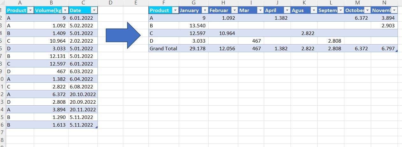Screen dimensions: 402x147
Task: Select column M header
Action: tap(358, 3)
